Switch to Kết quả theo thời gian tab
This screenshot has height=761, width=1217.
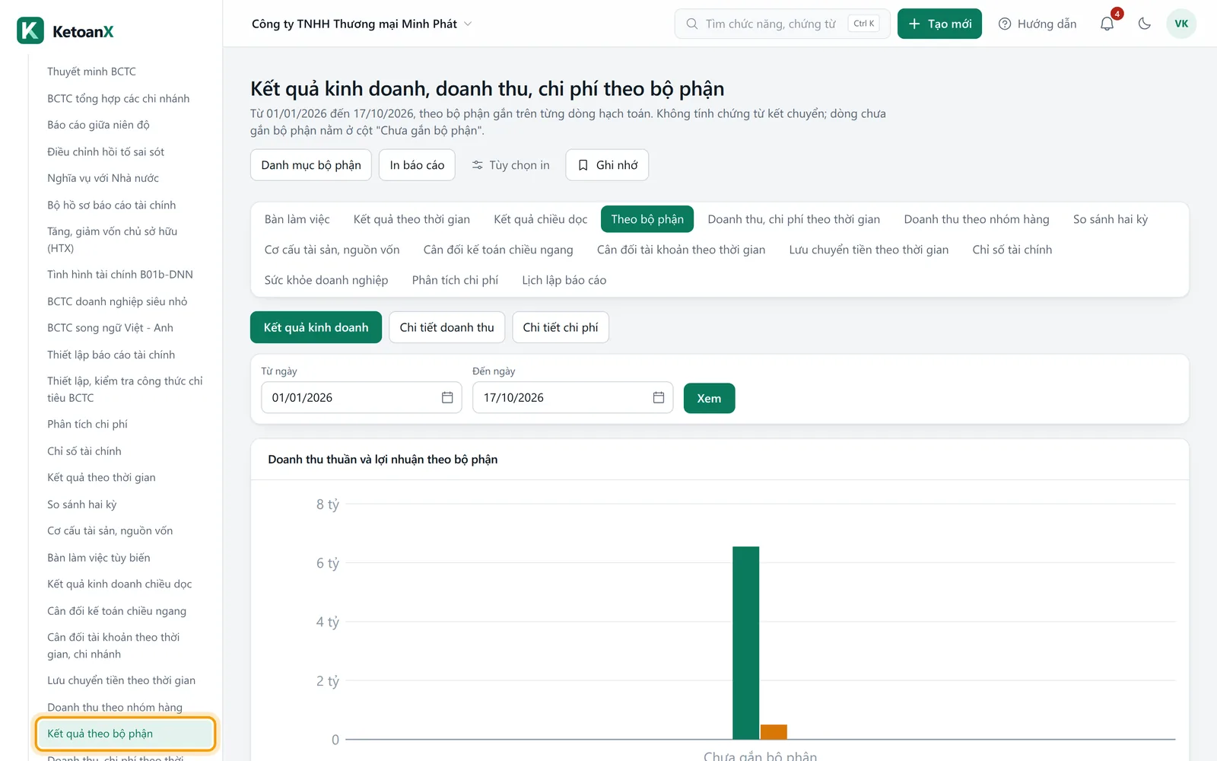411,219
